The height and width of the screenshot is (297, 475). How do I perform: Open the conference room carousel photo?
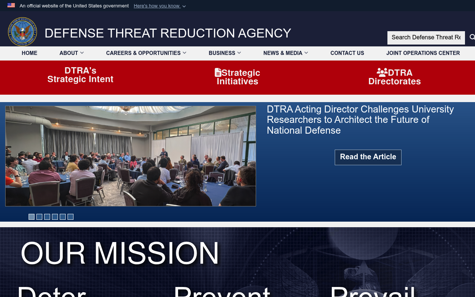tap(131, 156)
